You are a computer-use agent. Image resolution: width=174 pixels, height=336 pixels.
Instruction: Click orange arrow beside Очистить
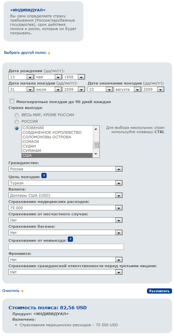click(22, 291)
